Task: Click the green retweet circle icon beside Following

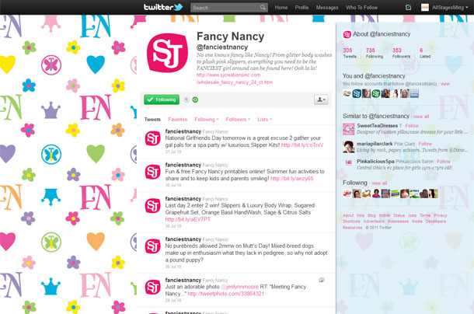Action: pos(195,99)
